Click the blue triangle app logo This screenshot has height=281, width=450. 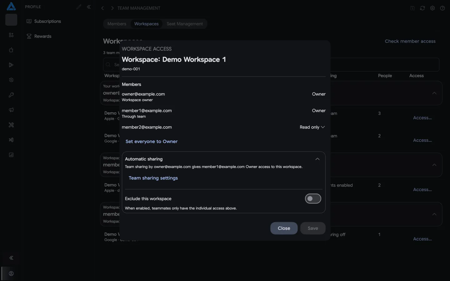(x=11, y=6)
